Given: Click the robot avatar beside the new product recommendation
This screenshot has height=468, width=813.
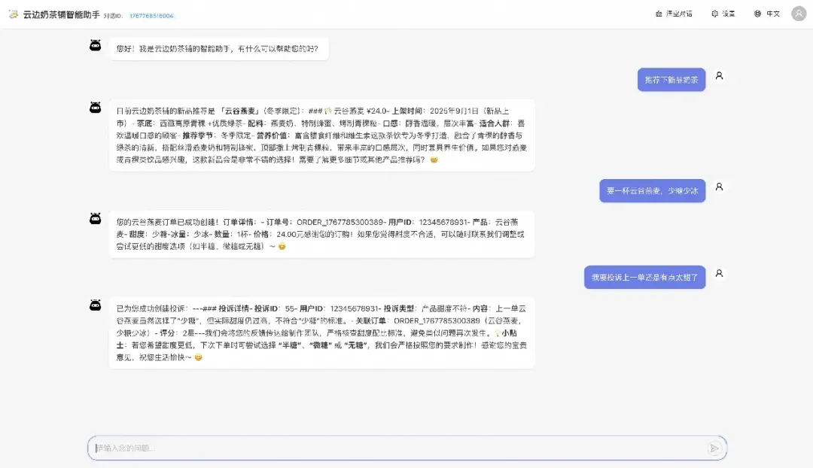Looking at the screenshot, I should click(95, 109).
